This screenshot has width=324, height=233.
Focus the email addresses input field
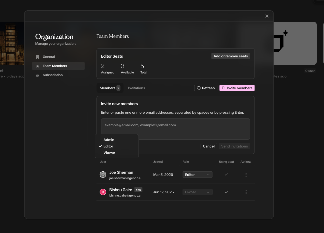(x=175, y=129)
